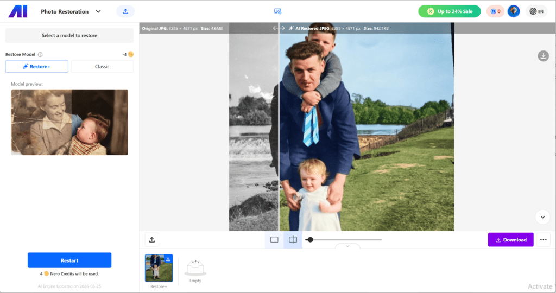Switch to single image view mode
Screen dimensions: 556x293
pos(274,240)
